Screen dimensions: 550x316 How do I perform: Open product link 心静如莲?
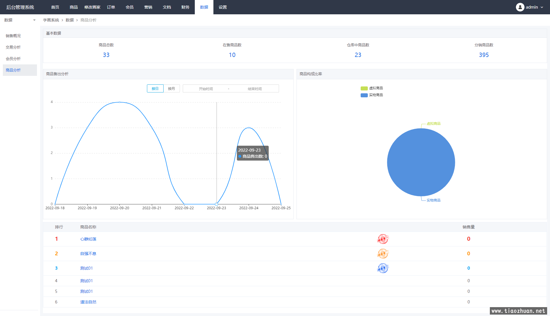(x=88, y=239)
